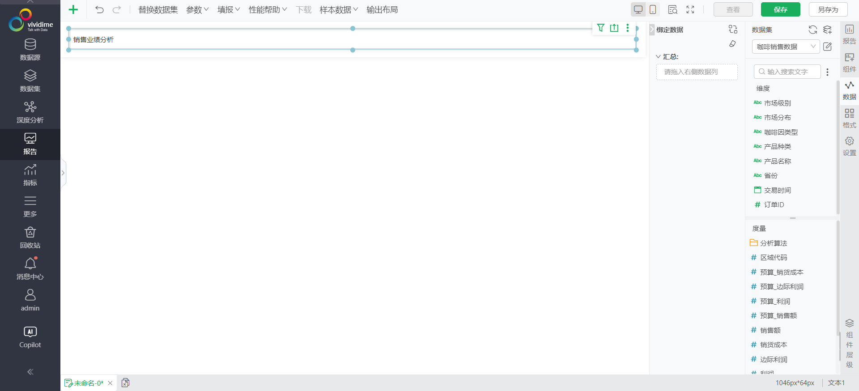The height and width of the screenshot is (391, 859).
Task: Open more options next to search field
Action: tap(828, 72)
